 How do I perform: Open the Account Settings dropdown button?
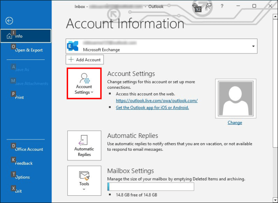84,84
